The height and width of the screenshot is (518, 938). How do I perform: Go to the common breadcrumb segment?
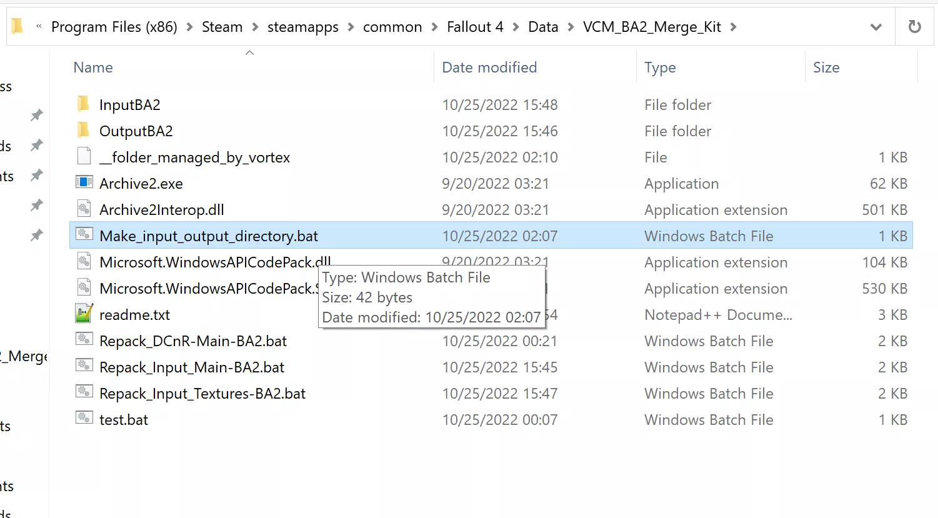(392, 27)
